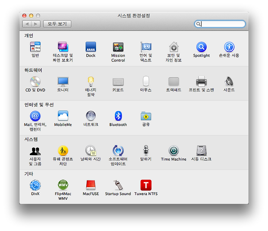Click the 모두 보기 (Show All) button
This screenshot has width=268, height=231.
click(x=57, y=24)
